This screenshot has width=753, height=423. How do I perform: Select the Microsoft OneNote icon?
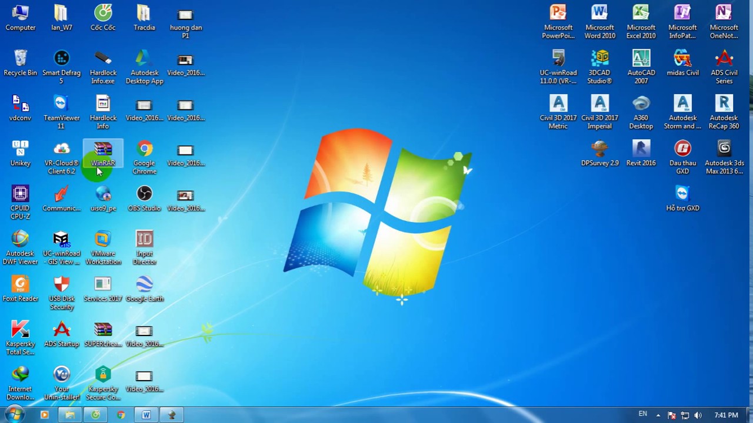click(724, 22)
